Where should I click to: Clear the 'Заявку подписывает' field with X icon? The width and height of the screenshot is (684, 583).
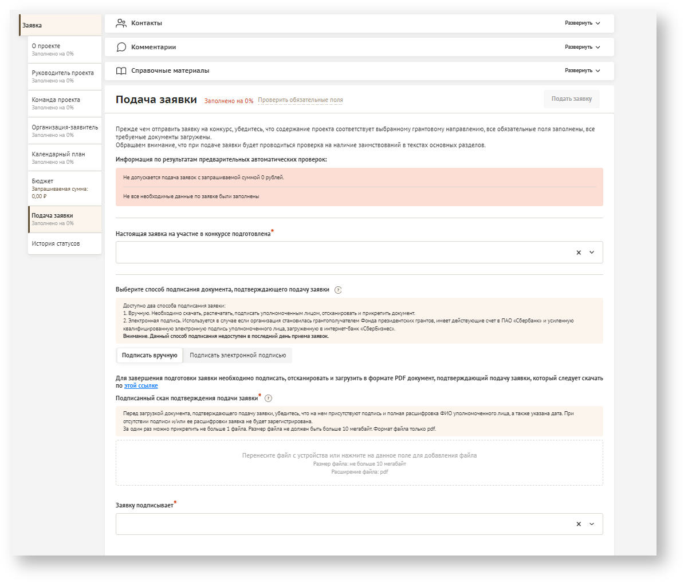[x=579, y=524]
